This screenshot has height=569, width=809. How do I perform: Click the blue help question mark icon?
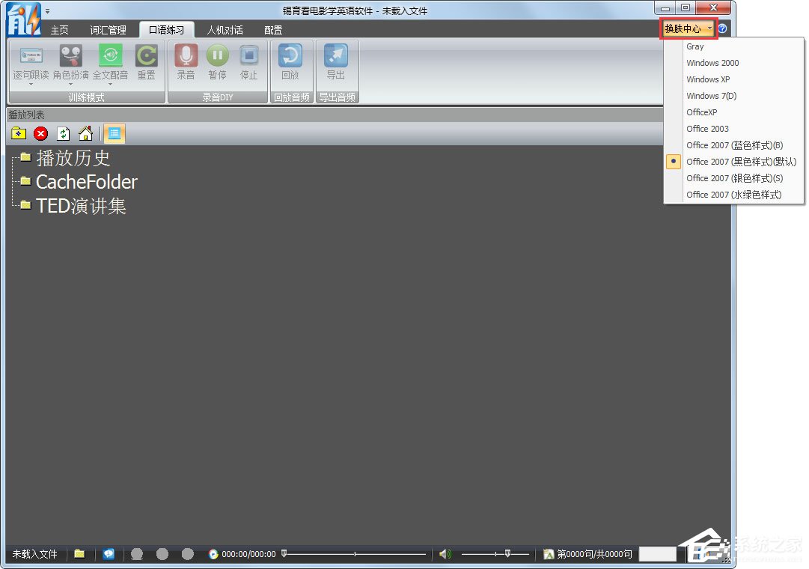point(723,29)
